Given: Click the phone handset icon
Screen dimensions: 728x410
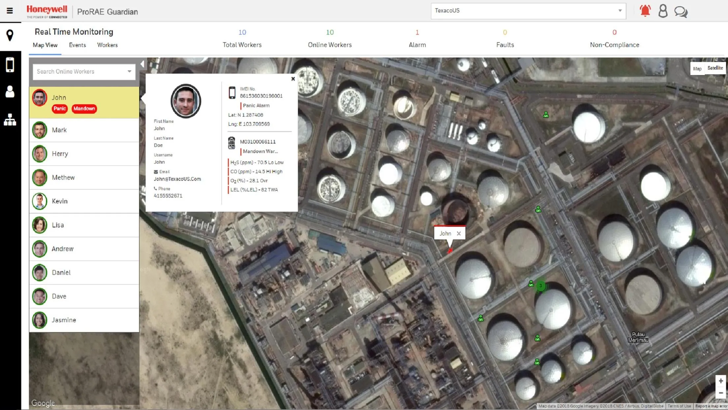Looking at the screenshot, I should coord(156,188).
